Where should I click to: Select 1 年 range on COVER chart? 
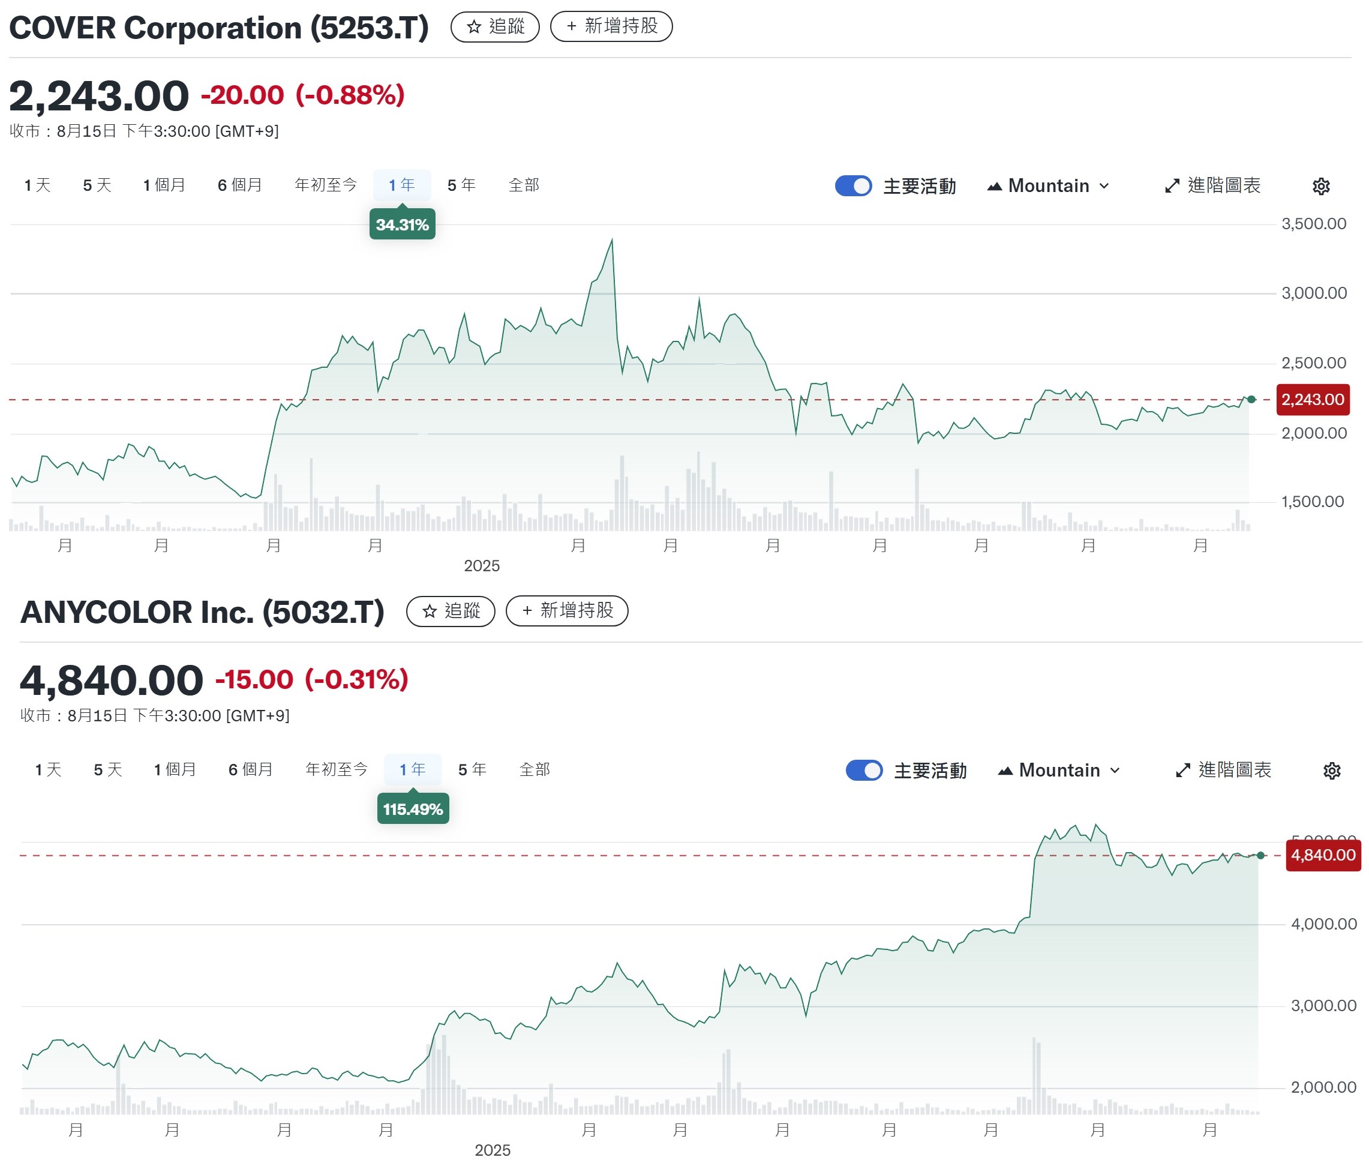[x=402, y=185]
